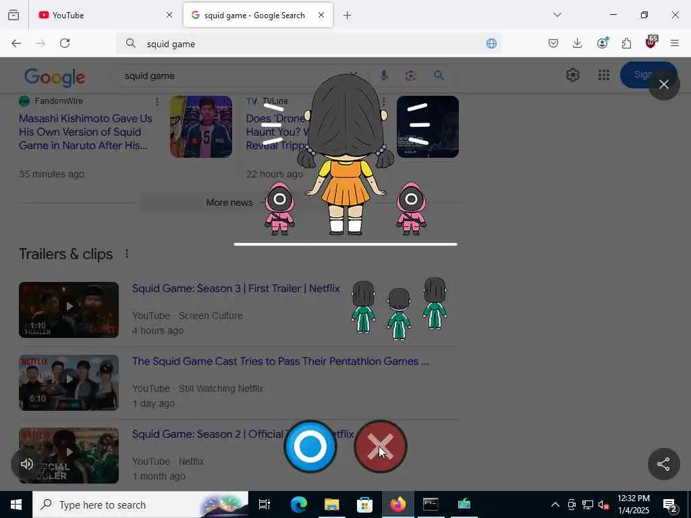Select the squid game Google Search tab
The width and height of the screenshot is (691, 518).
click(x=258, y=15)
